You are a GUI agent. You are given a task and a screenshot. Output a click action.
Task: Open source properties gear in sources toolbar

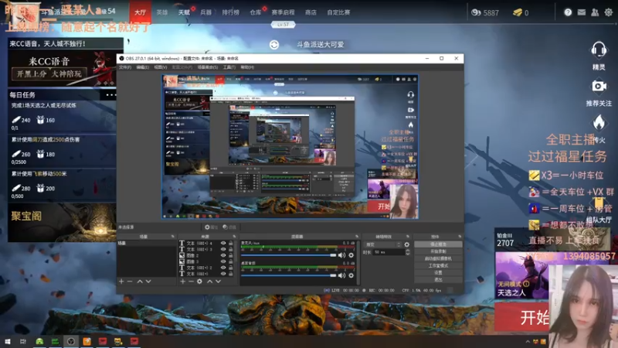click(x=199, y=281)
